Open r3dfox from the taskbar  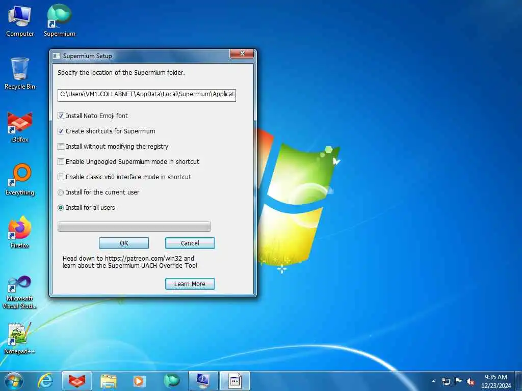click(x=77, y=381)
